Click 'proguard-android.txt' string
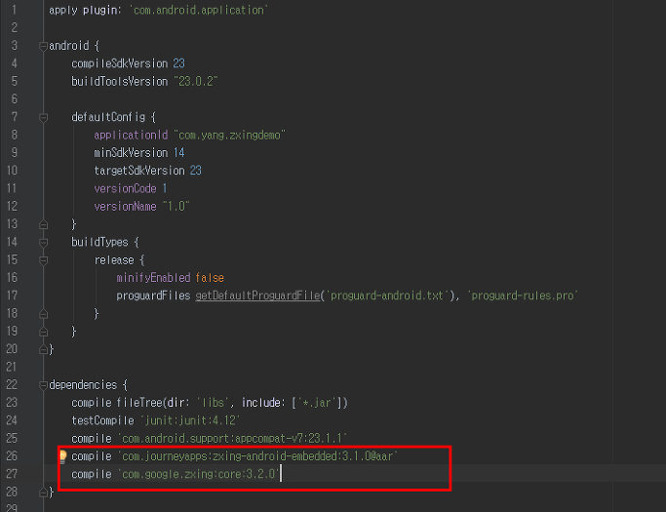The height and width of the screenshot is (512, 666). tap(387, 295)
